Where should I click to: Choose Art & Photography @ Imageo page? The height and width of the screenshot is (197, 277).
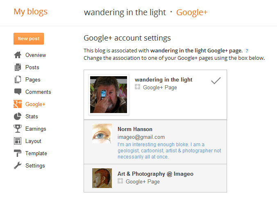[x=155, y=178]
